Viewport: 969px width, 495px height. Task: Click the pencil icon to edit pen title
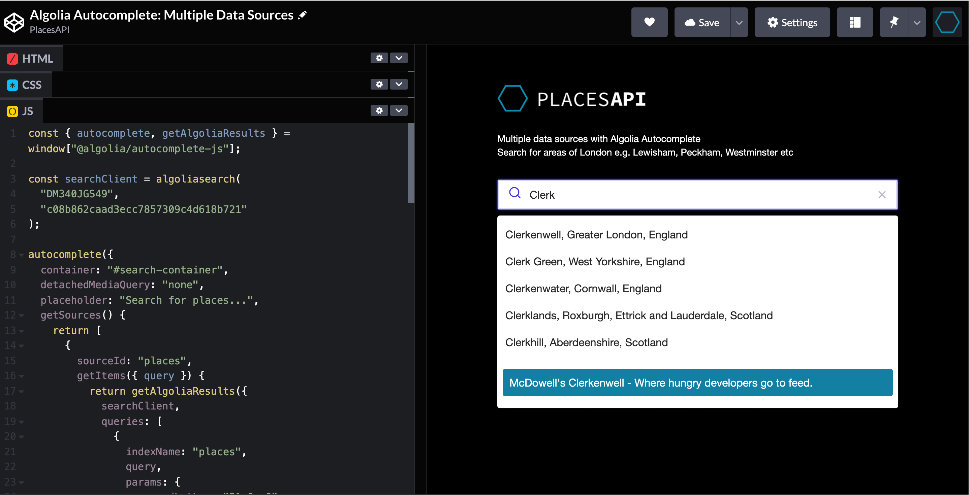point(303,15)
